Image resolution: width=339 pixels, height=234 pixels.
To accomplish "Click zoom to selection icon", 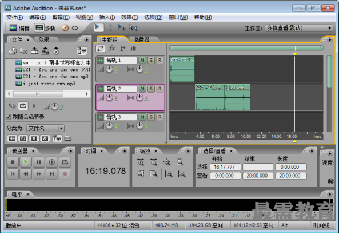I will pyautogui.click(x=180, y=162).
